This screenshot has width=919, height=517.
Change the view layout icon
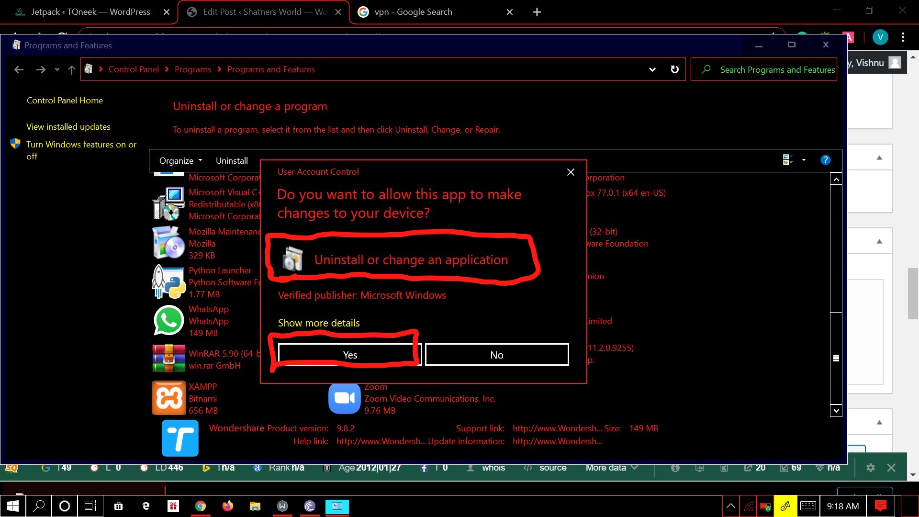tap(787, 160)
